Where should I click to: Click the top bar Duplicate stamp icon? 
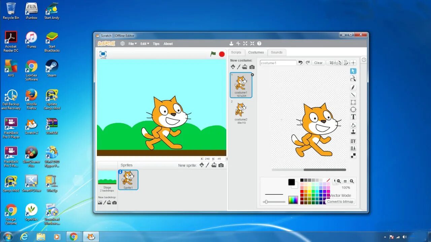(x=231, y=44)
